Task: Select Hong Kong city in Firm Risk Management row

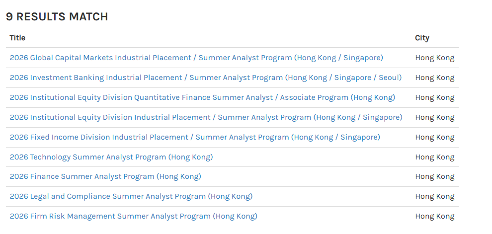Action: click(x=434, y=216)
